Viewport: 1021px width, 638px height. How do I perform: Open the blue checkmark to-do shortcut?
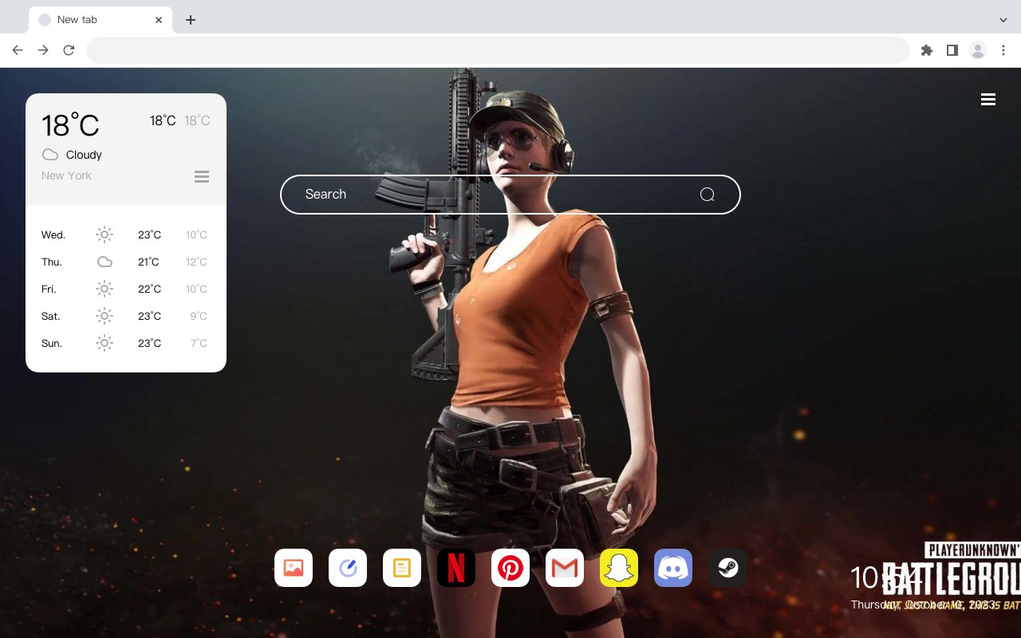pyautogui.click(x=348, y=568)
